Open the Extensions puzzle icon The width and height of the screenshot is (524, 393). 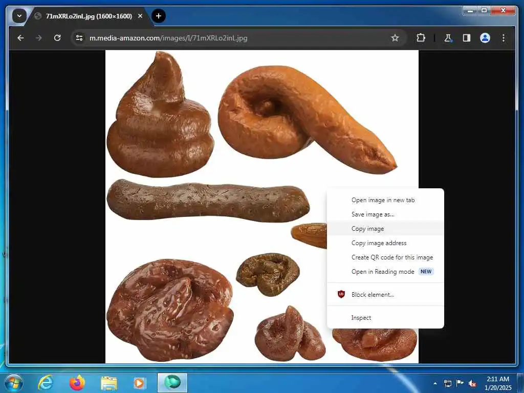click(421, 38)
